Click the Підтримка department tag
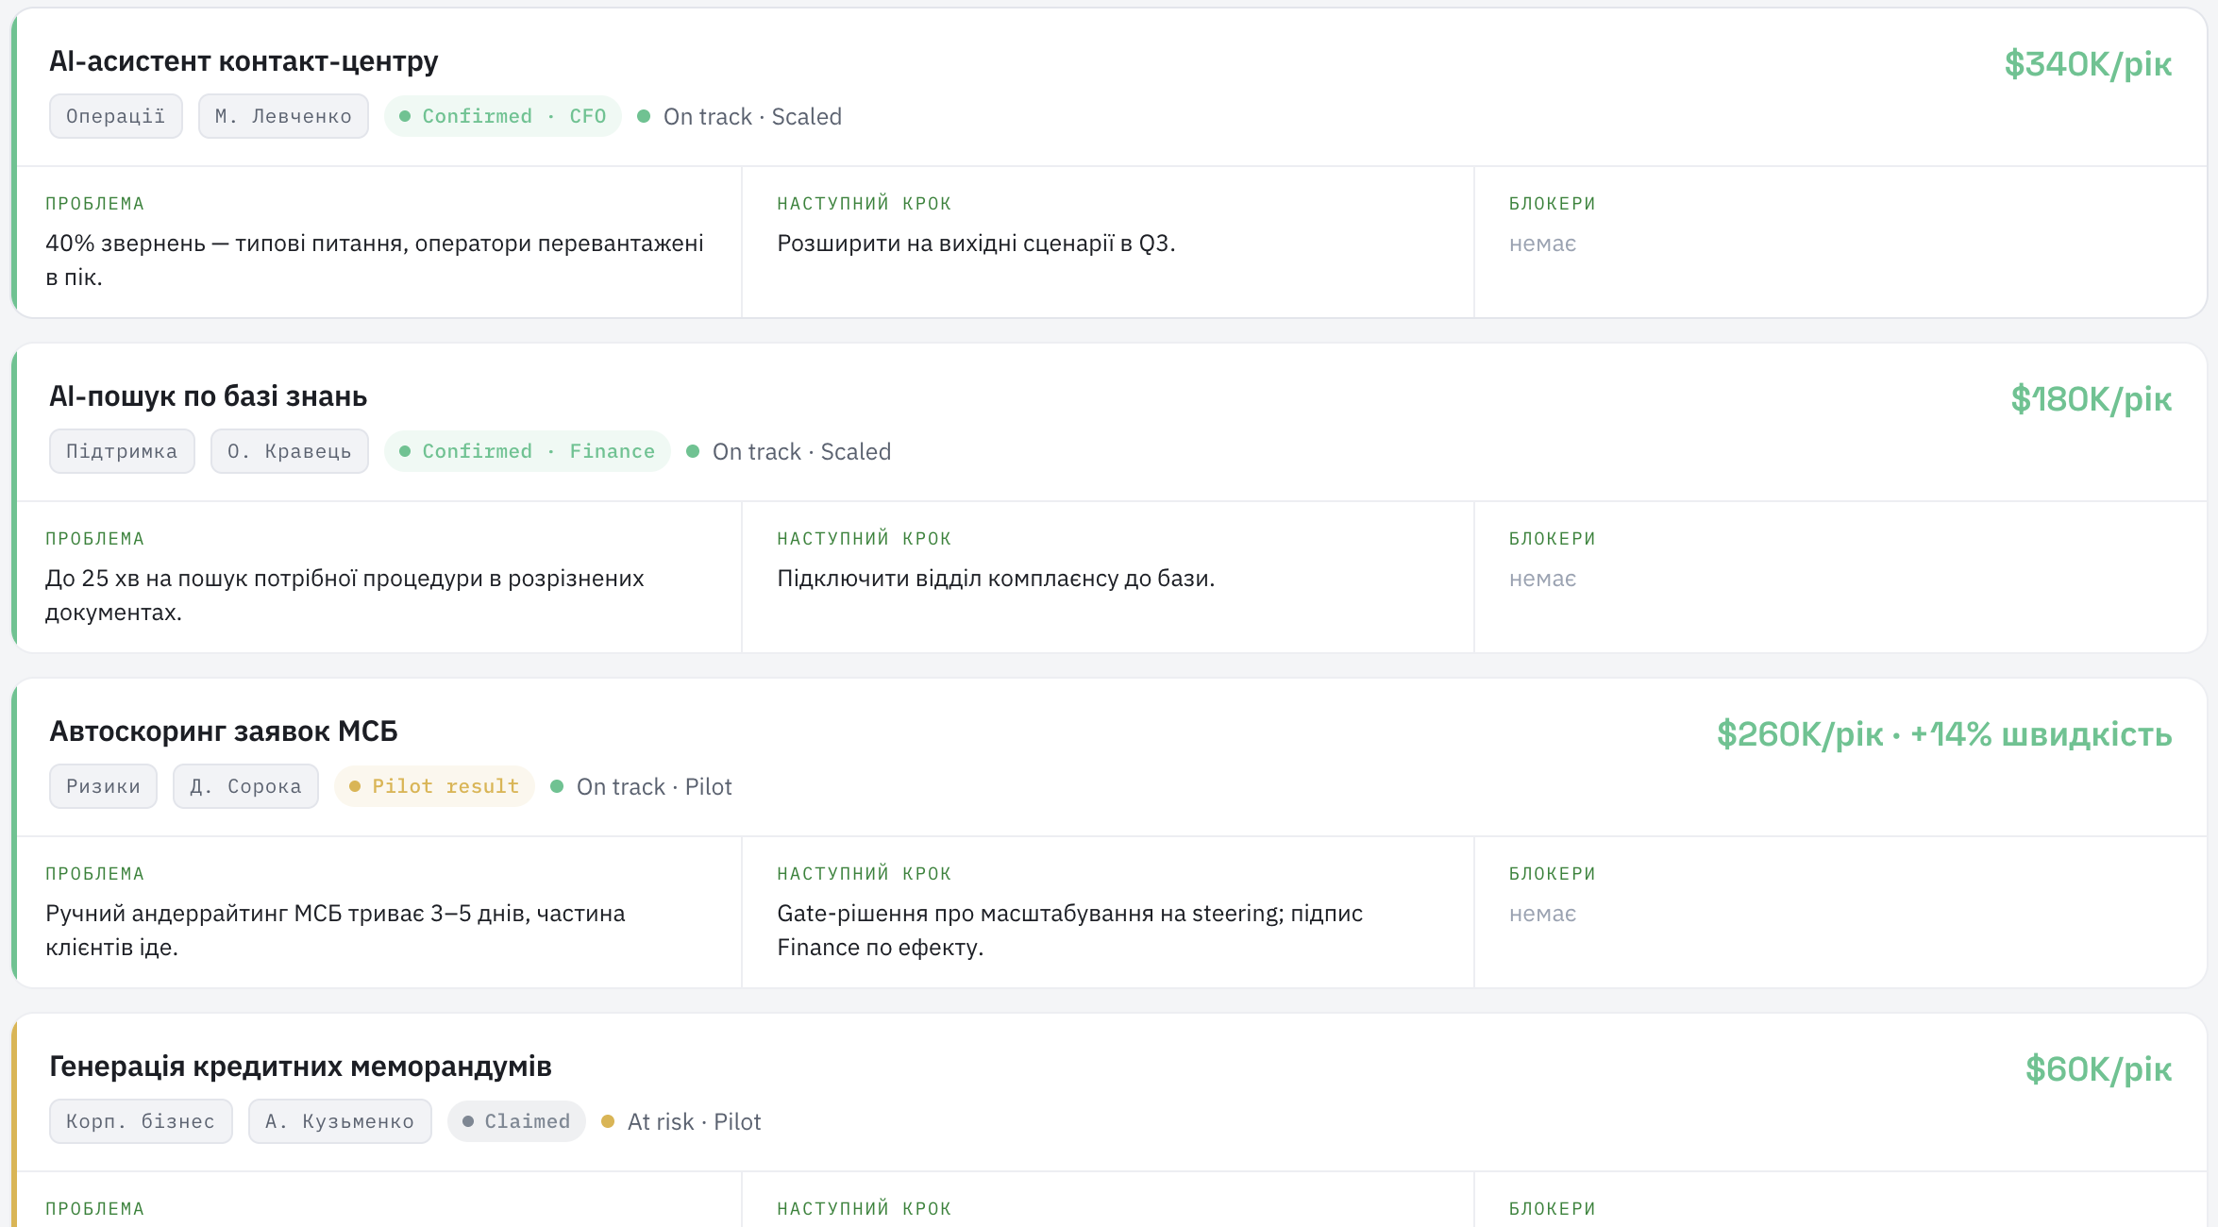The width and height of the screenshot is (2218, 1227). [122, 451]
